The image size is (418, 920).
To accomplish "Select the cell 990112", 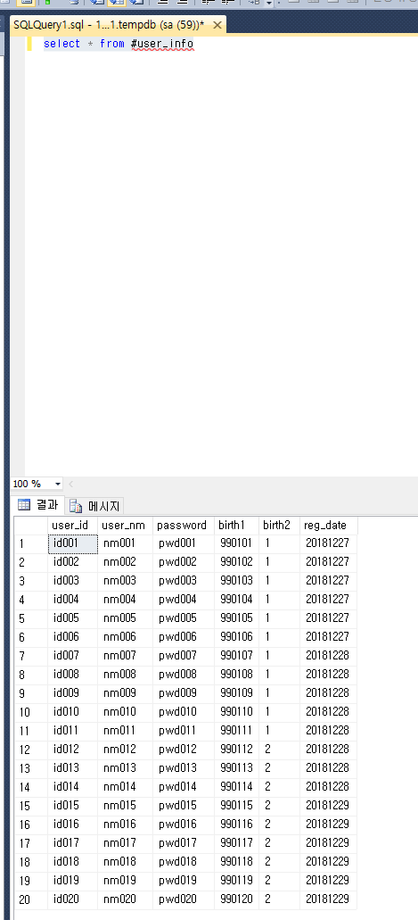I will 237,750.
